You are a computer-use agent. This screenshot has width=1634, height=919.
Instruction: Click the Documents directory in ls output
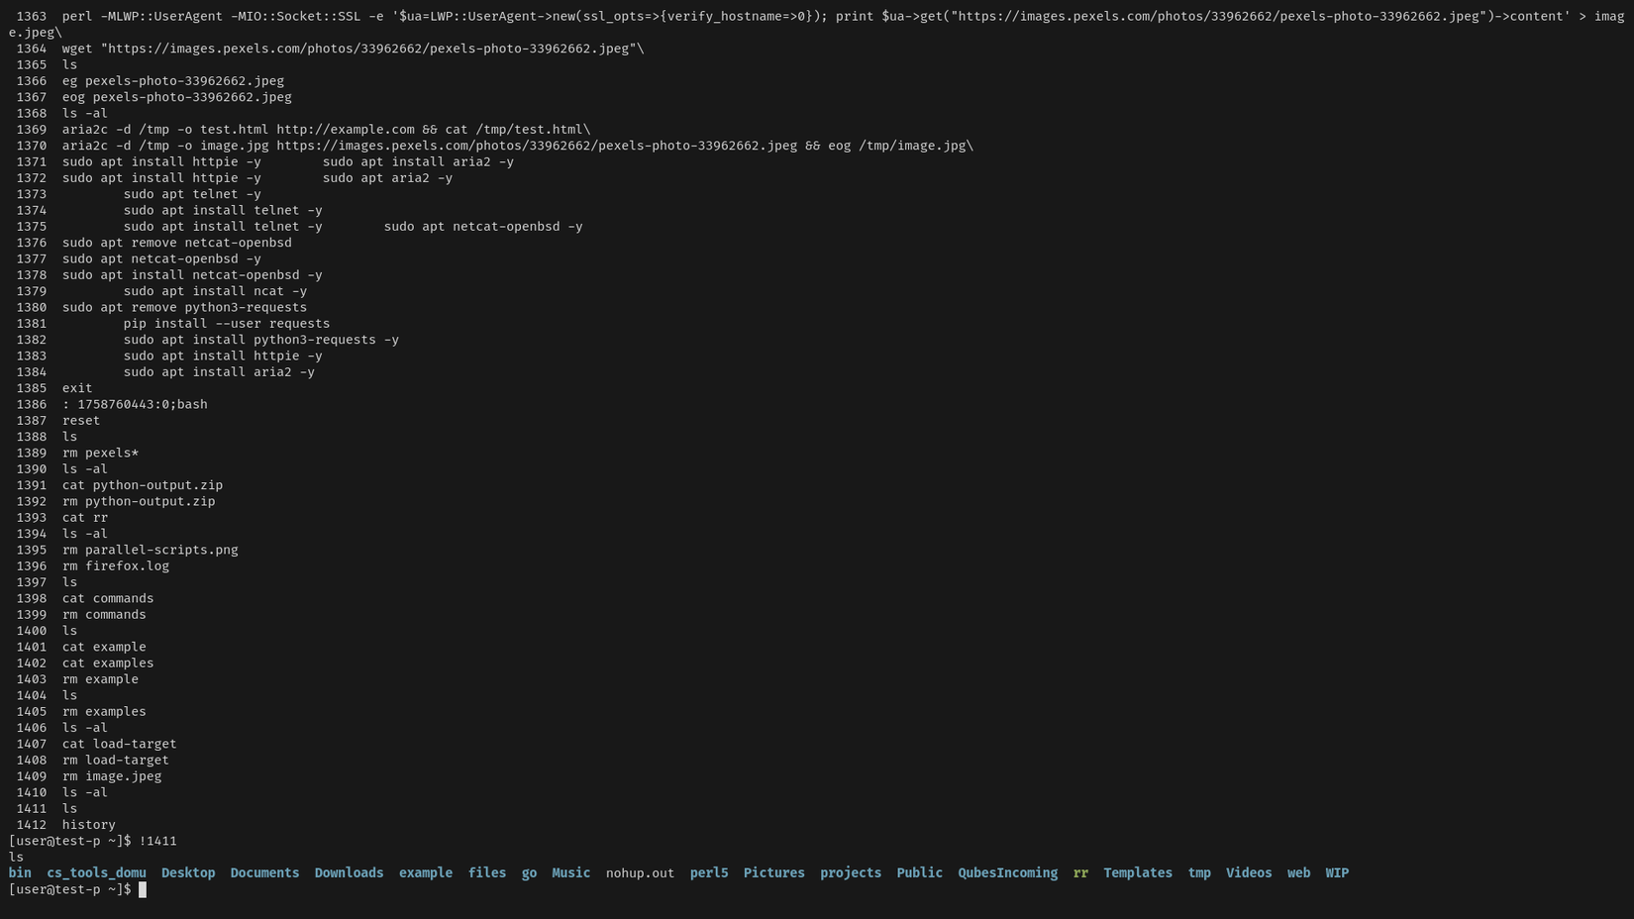264,872
